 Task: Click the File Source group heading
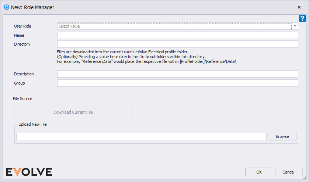(22, 99)
